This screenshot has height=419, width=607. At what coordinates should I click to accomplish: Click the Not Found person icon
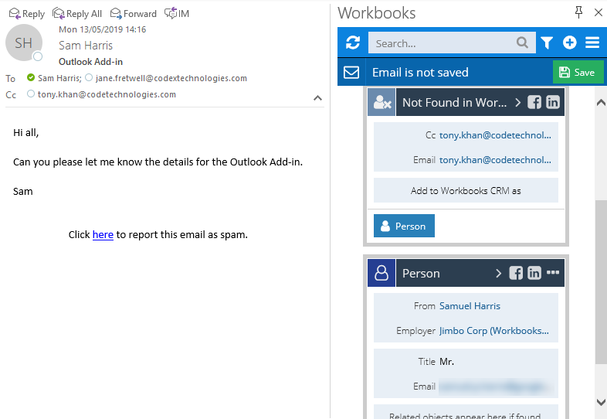pos(381,102)
